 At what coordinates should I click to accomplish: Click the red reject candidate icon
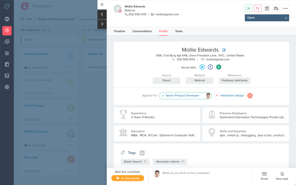[x=258, y=8]
